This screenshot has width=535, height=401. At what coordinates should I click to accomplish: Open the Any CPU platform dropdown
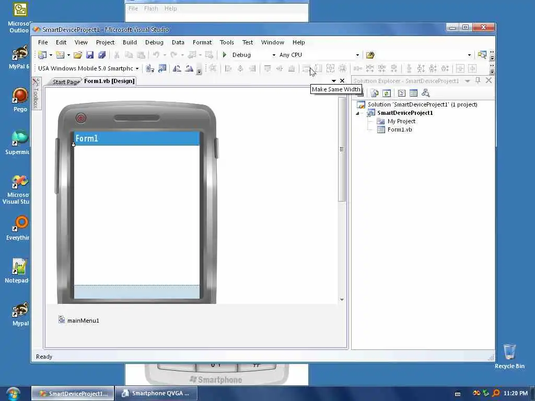point(357,55)
